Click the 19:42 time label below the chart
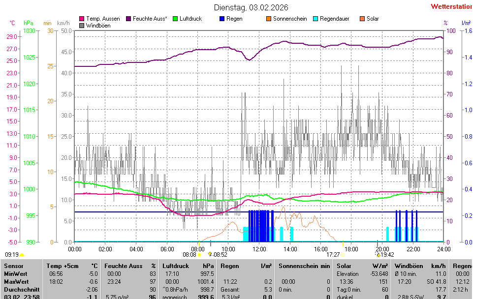 click(x=387, y=255)
